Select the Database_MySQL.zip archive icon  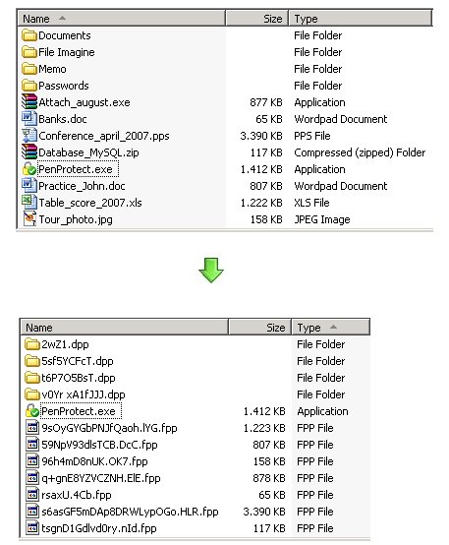pyautogui.click(x=29, y=152)
